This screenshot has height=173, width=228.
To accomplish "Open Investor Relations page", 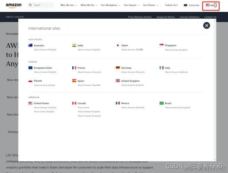I will [190, 17].
